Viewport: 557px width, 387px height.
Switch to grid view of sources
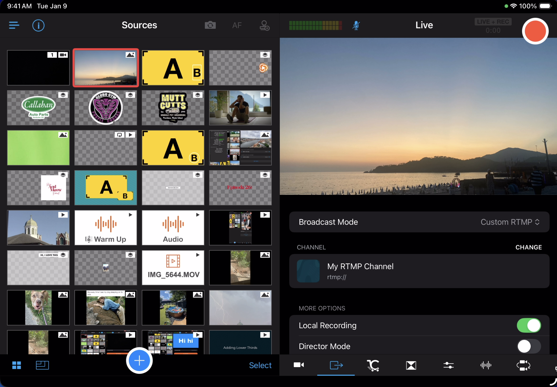17,365
